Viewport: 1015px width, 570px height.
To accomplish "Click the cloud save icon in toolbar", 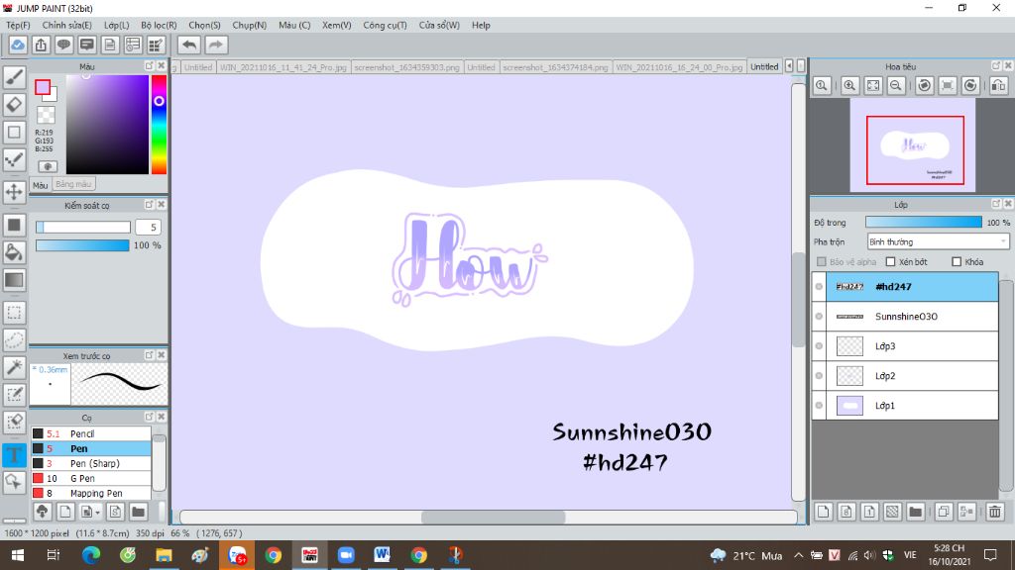I will tap(18, 45).
